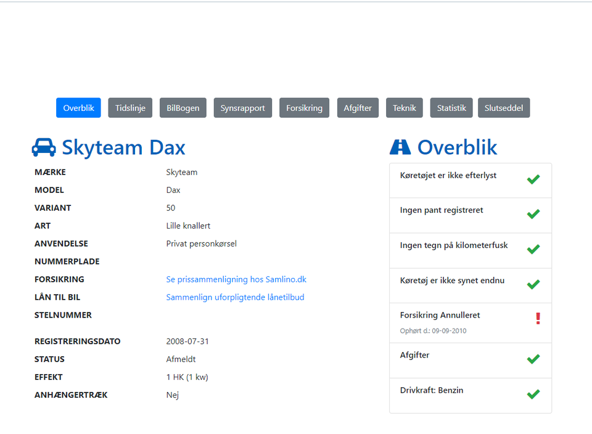Click the LÅN TIL BIL label

tap(57, 297)
